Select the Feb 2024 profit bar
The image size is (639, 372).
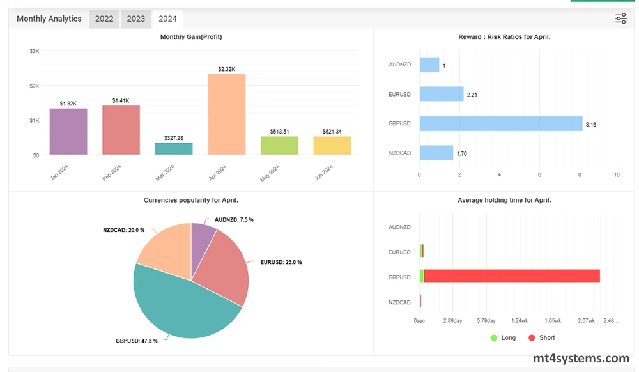tap(121, 130)
